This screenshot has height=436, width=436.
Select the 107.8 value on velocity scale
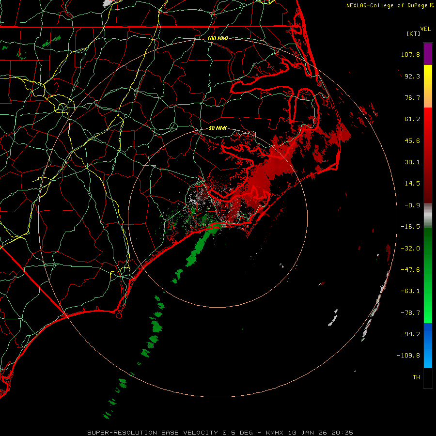[x=410, y=54]
